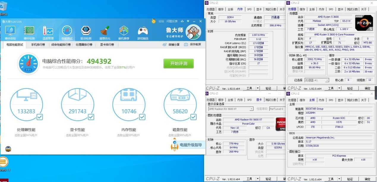Image resolution: width=377 pixels, height=182 pixels.
Task: Switch to the 综合性能排行榜 tab
Action: 61,45
